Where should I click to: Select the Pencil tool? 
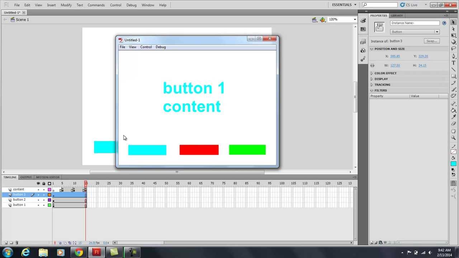point(453,83)
